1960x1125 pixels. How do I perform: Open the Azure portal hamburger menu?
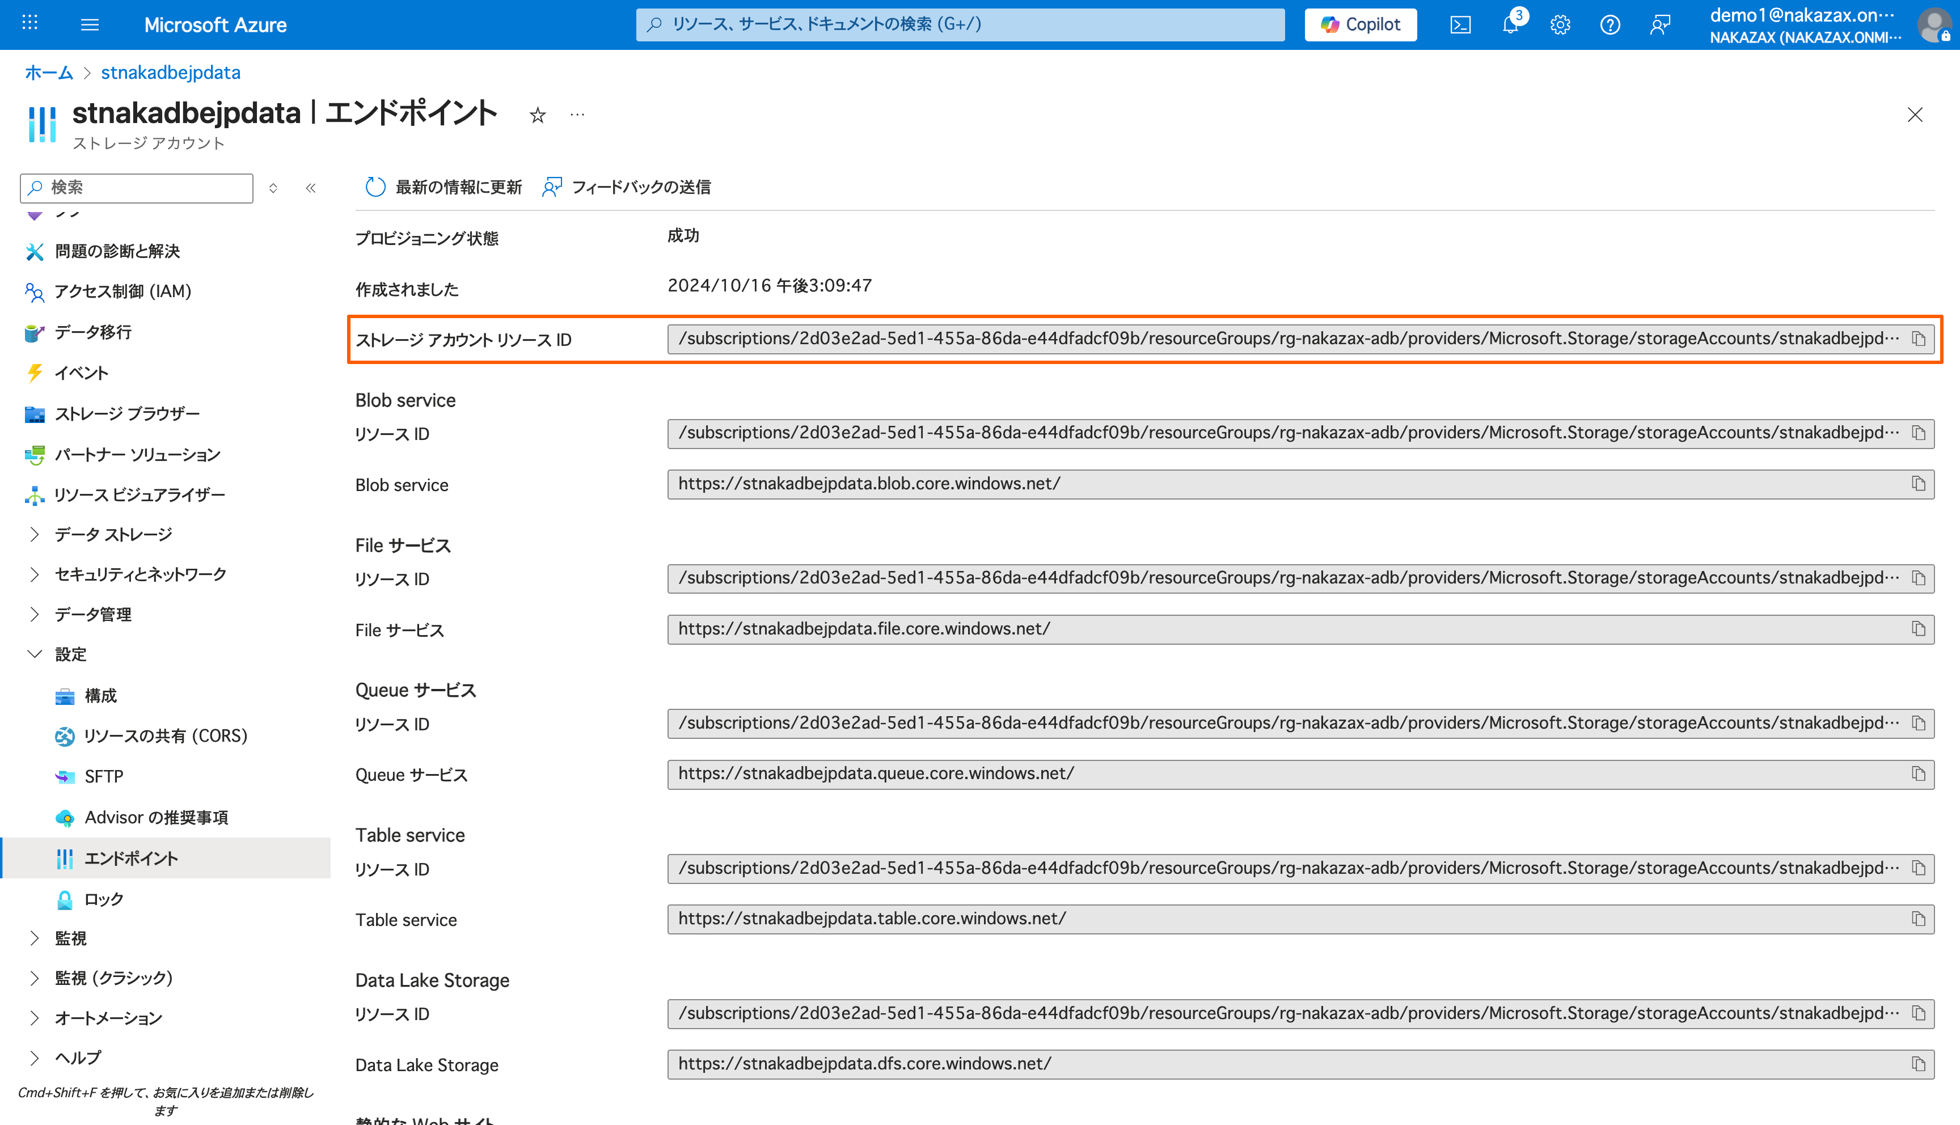pyautogui.click(x=90, y=25)
